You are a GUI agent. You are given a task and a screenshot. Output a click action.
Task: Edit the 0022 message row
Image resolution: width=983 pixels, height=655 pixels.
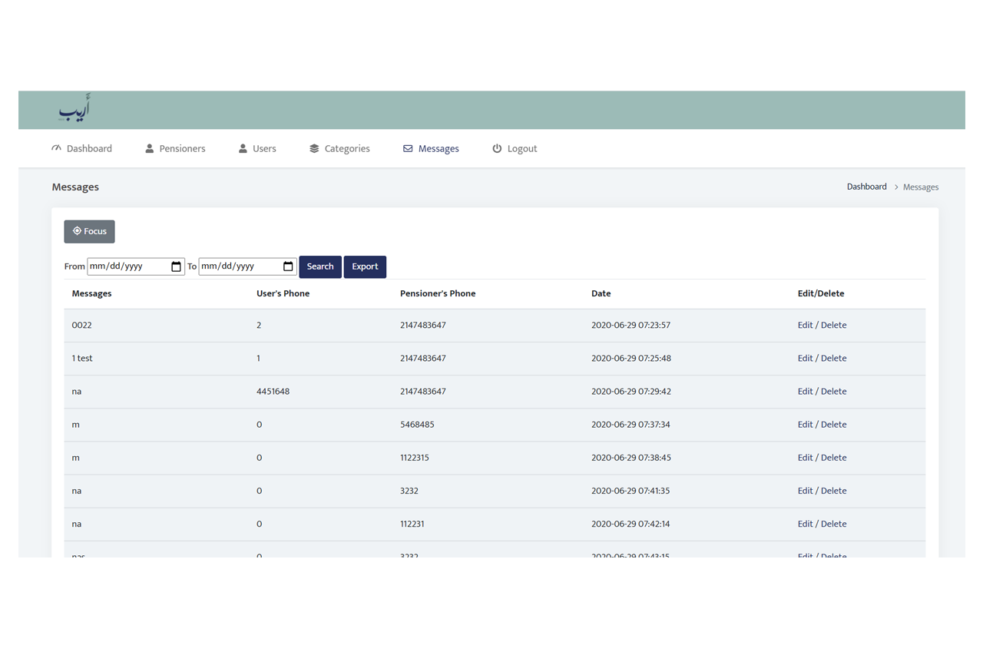(804, 326)
